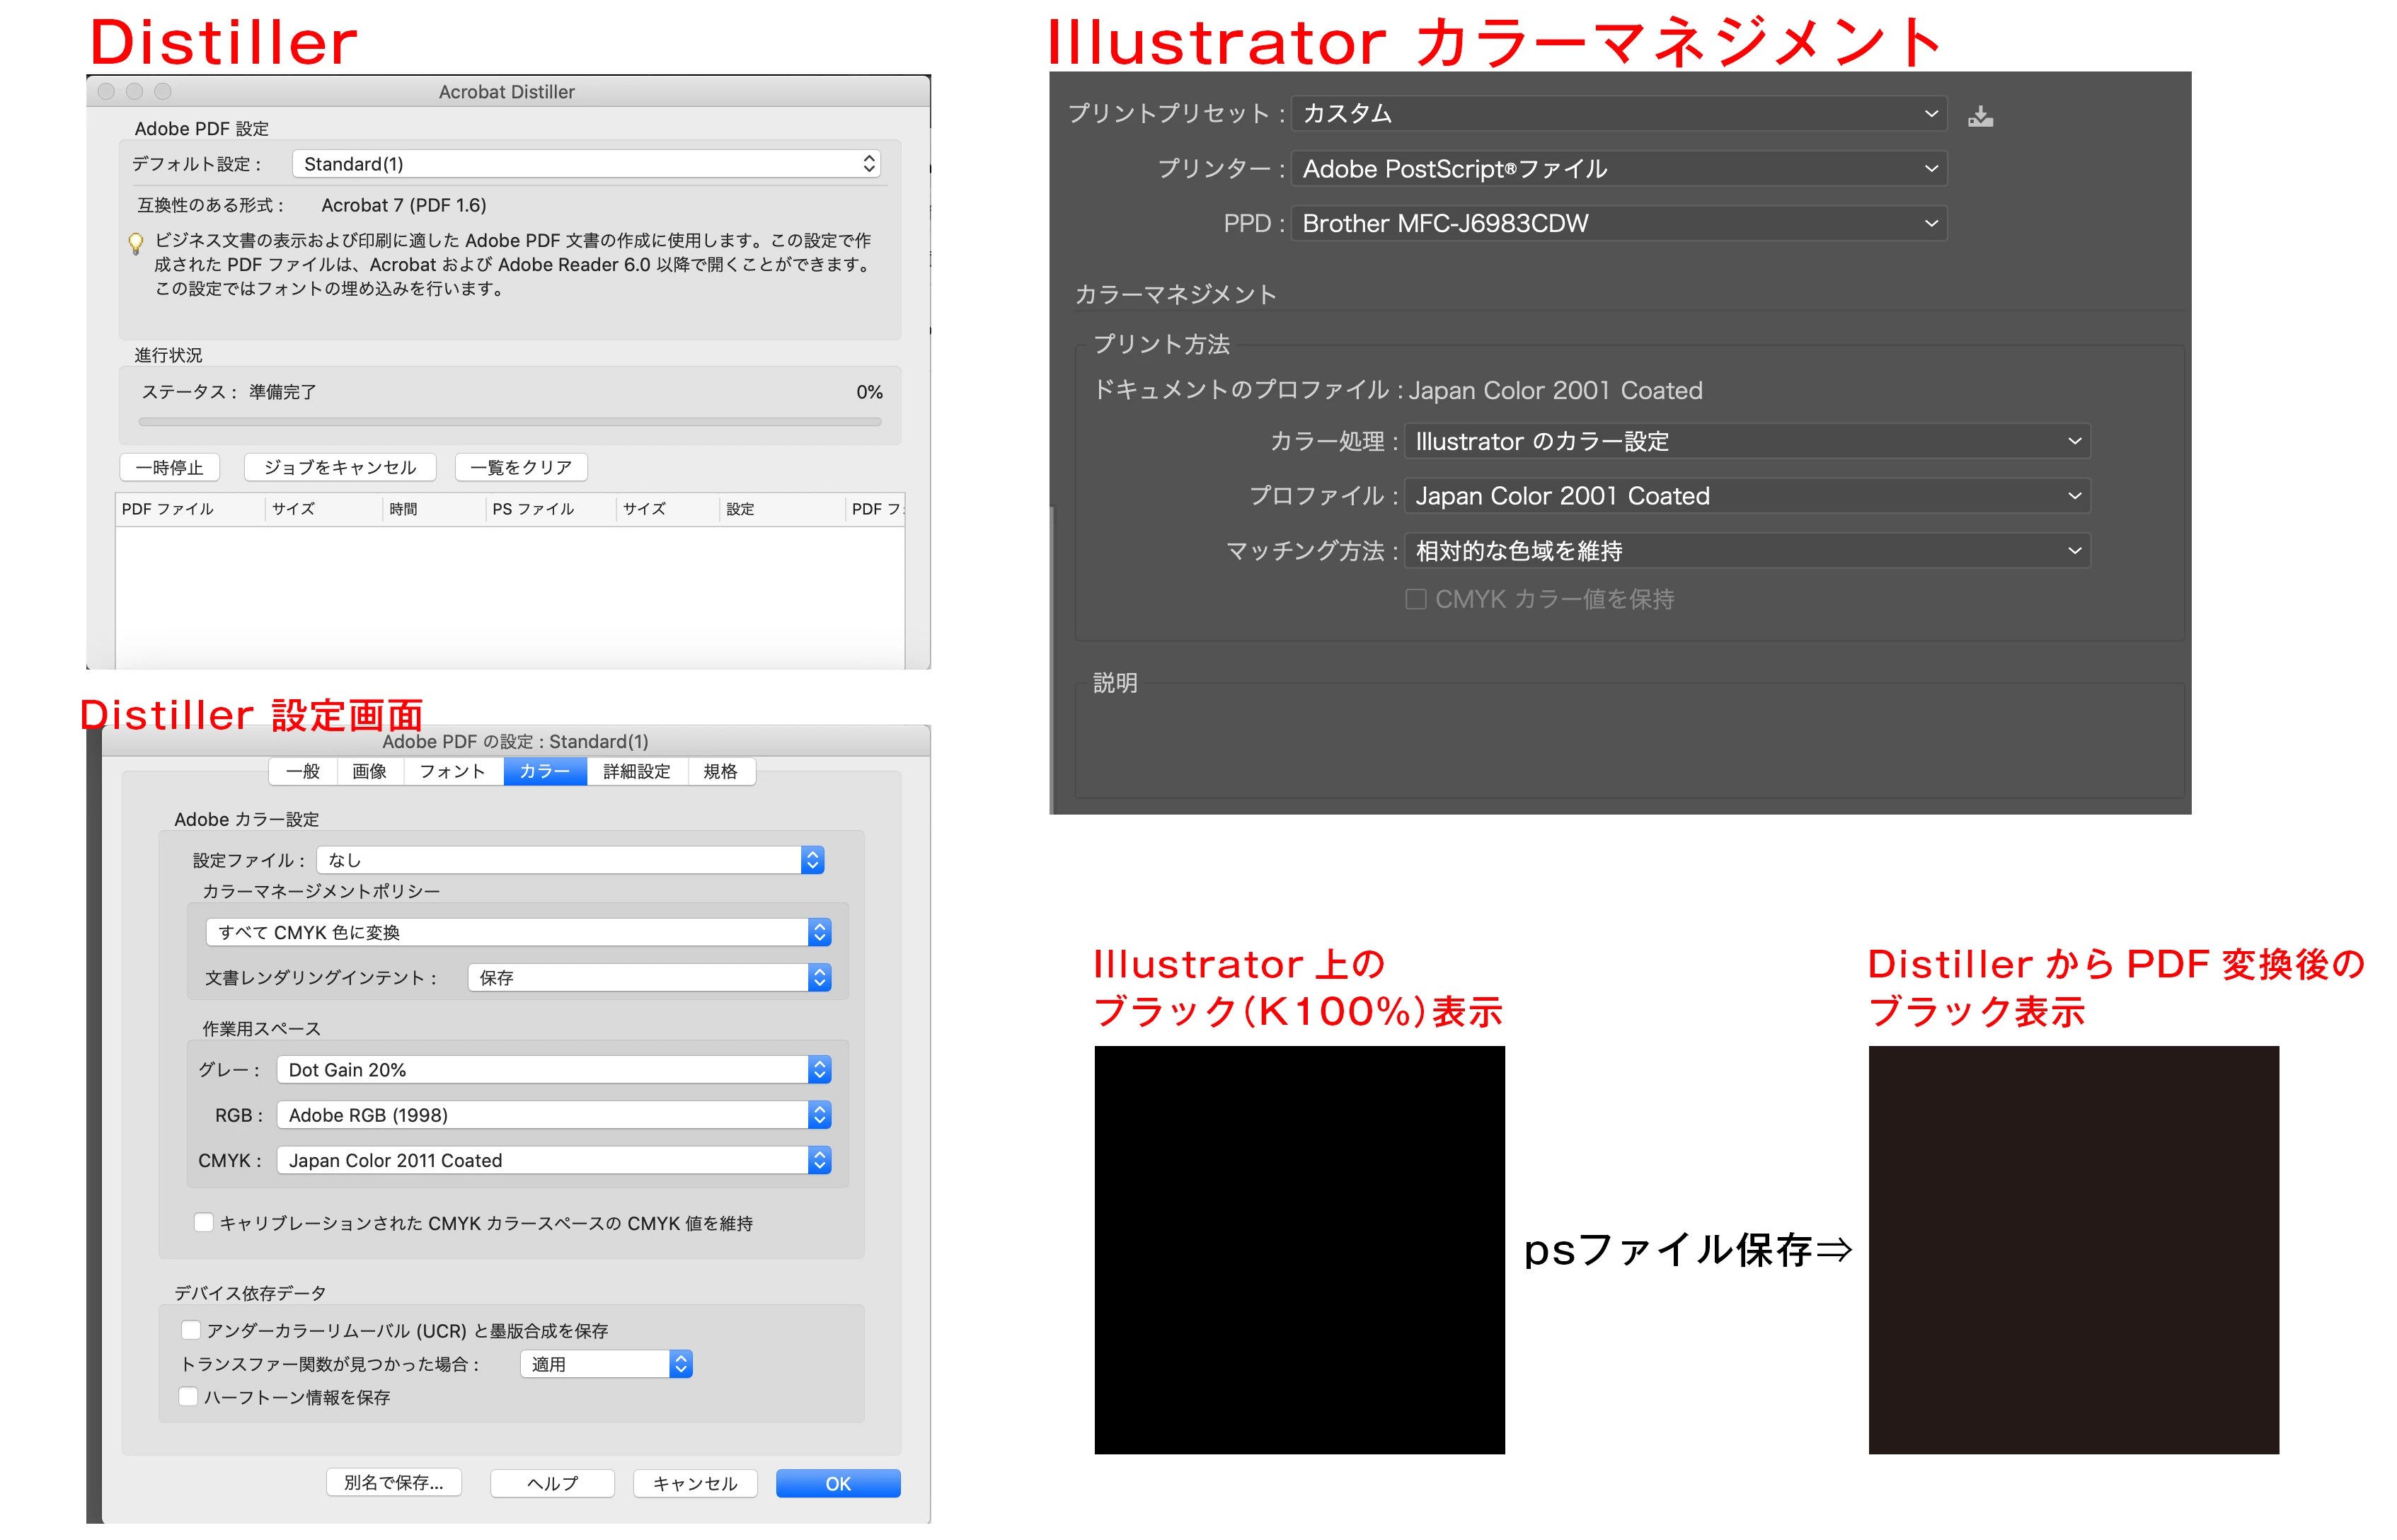The height and width of the screenshot is (1540, 2397).
Task: Toggle アンダーカラーリムーバル (UCR) checkbox
Action: point(190,1330)
